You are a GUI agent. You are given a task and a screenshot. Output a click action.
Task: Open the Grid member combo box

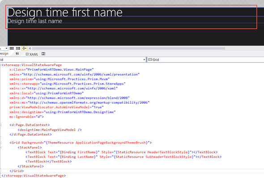tap(205, 60)
